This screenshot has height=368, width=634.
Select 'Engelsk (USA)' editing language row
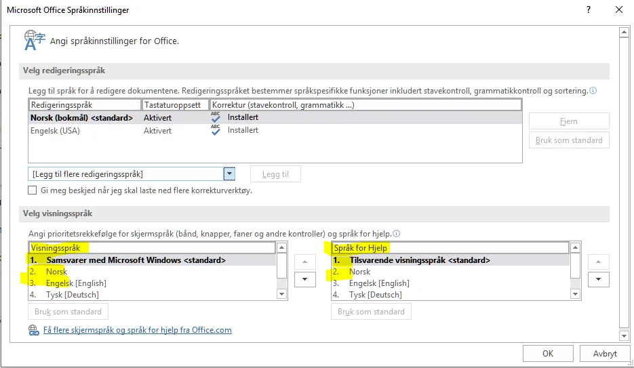coord(275,131)
